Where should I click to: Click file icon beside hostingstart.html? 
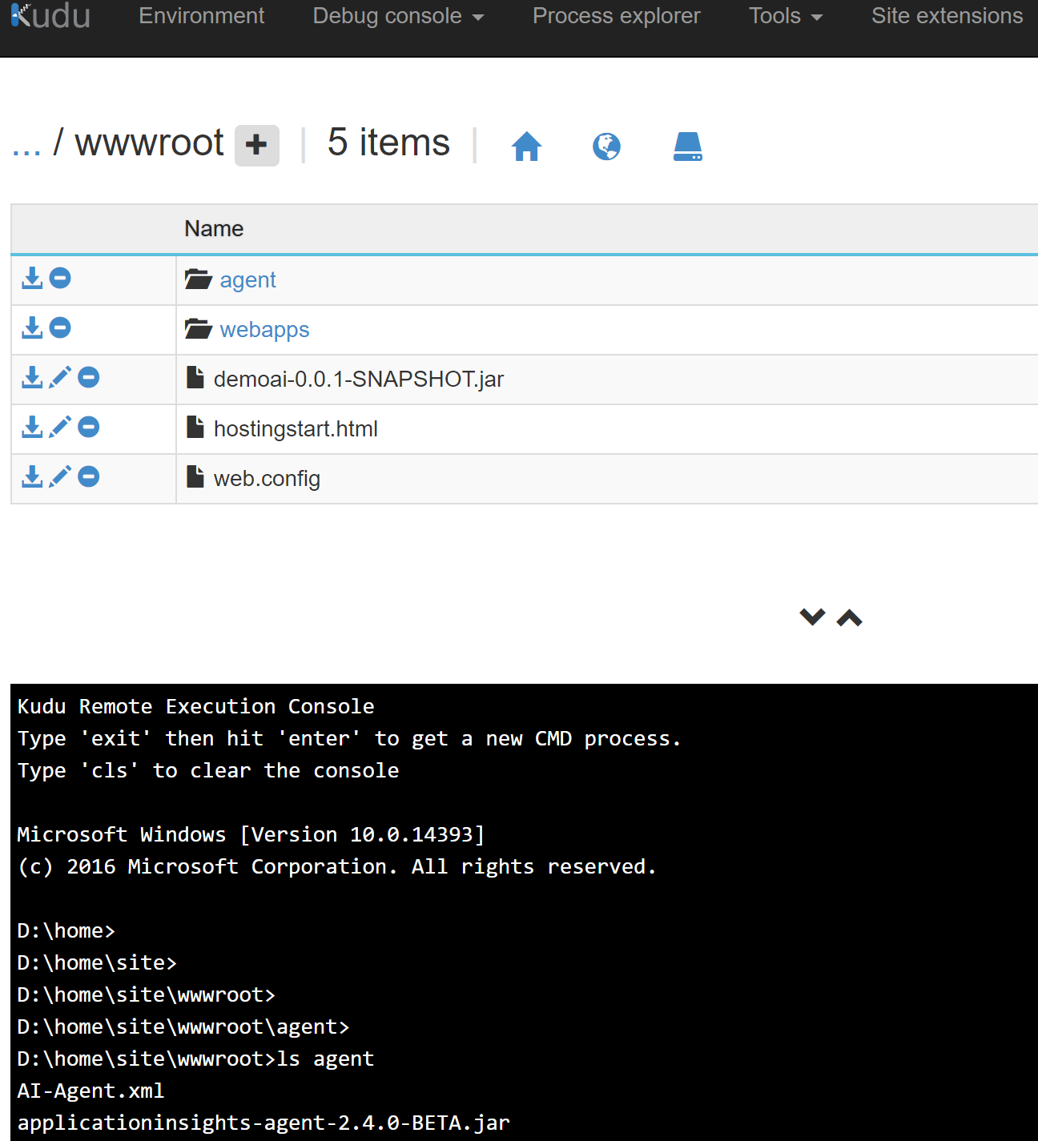tap(195, 427)
